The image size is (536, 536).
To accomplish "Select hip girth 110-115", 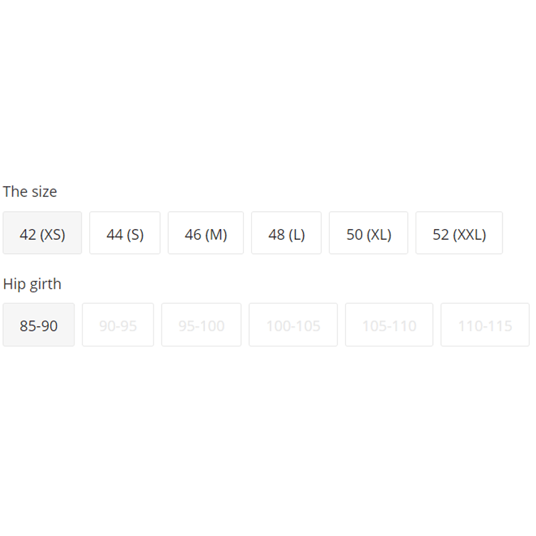I will (x=484, y=325).
